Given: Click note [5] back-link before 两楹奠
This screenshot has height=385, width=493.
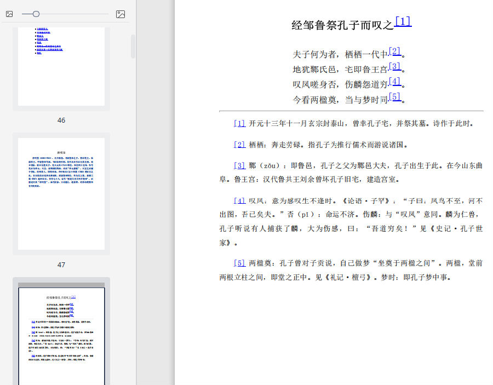Looking at the screenshot, I should point(239,263).
